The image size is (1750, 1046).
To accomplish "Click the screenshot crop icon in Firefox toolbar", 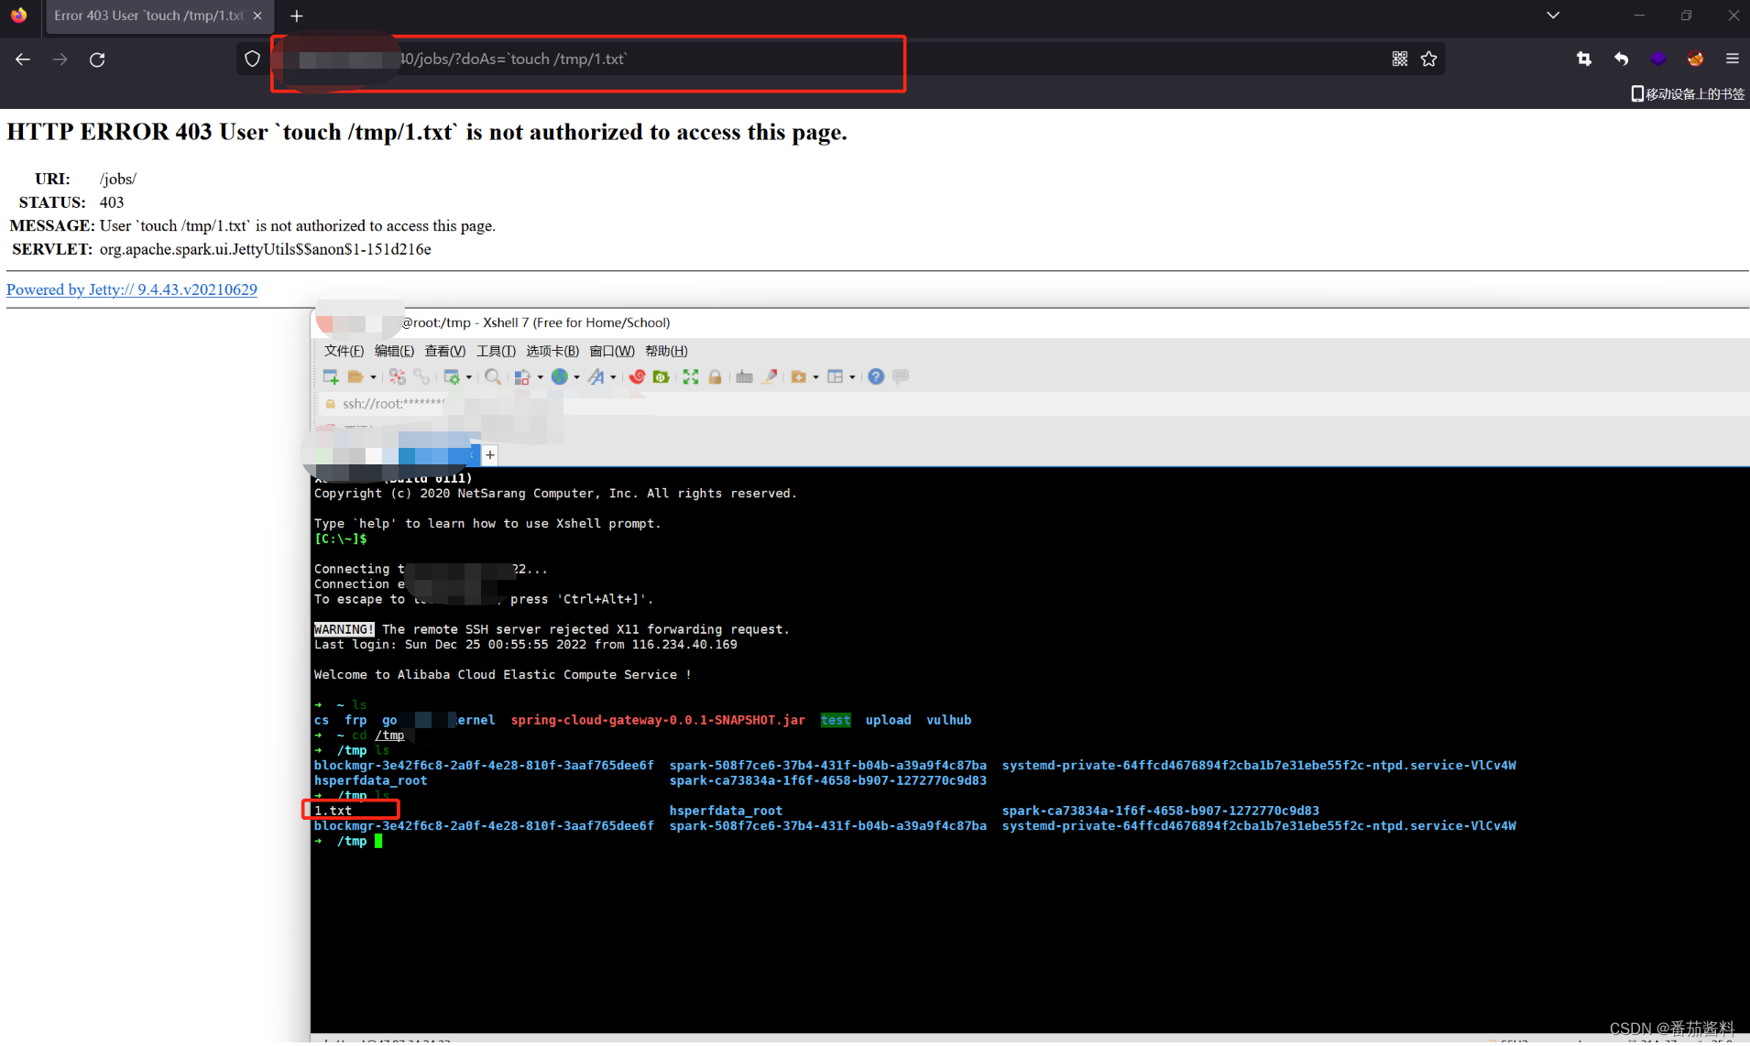I will coord(1583,60).
